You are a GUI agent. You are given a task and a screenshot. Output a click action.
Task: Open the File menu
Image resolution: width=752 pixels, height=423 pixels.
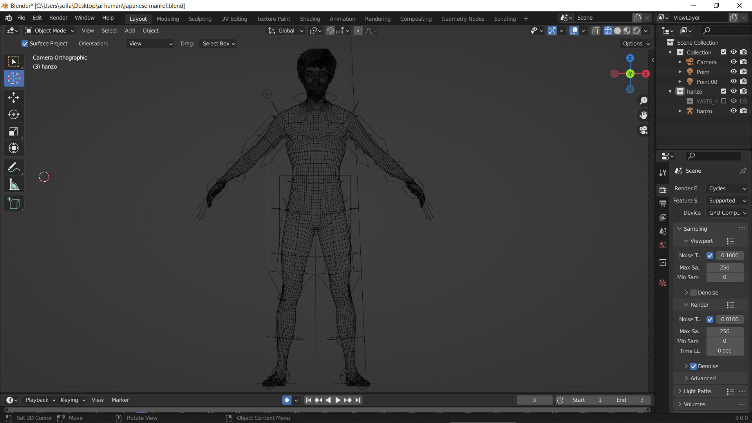click(21, 18)
